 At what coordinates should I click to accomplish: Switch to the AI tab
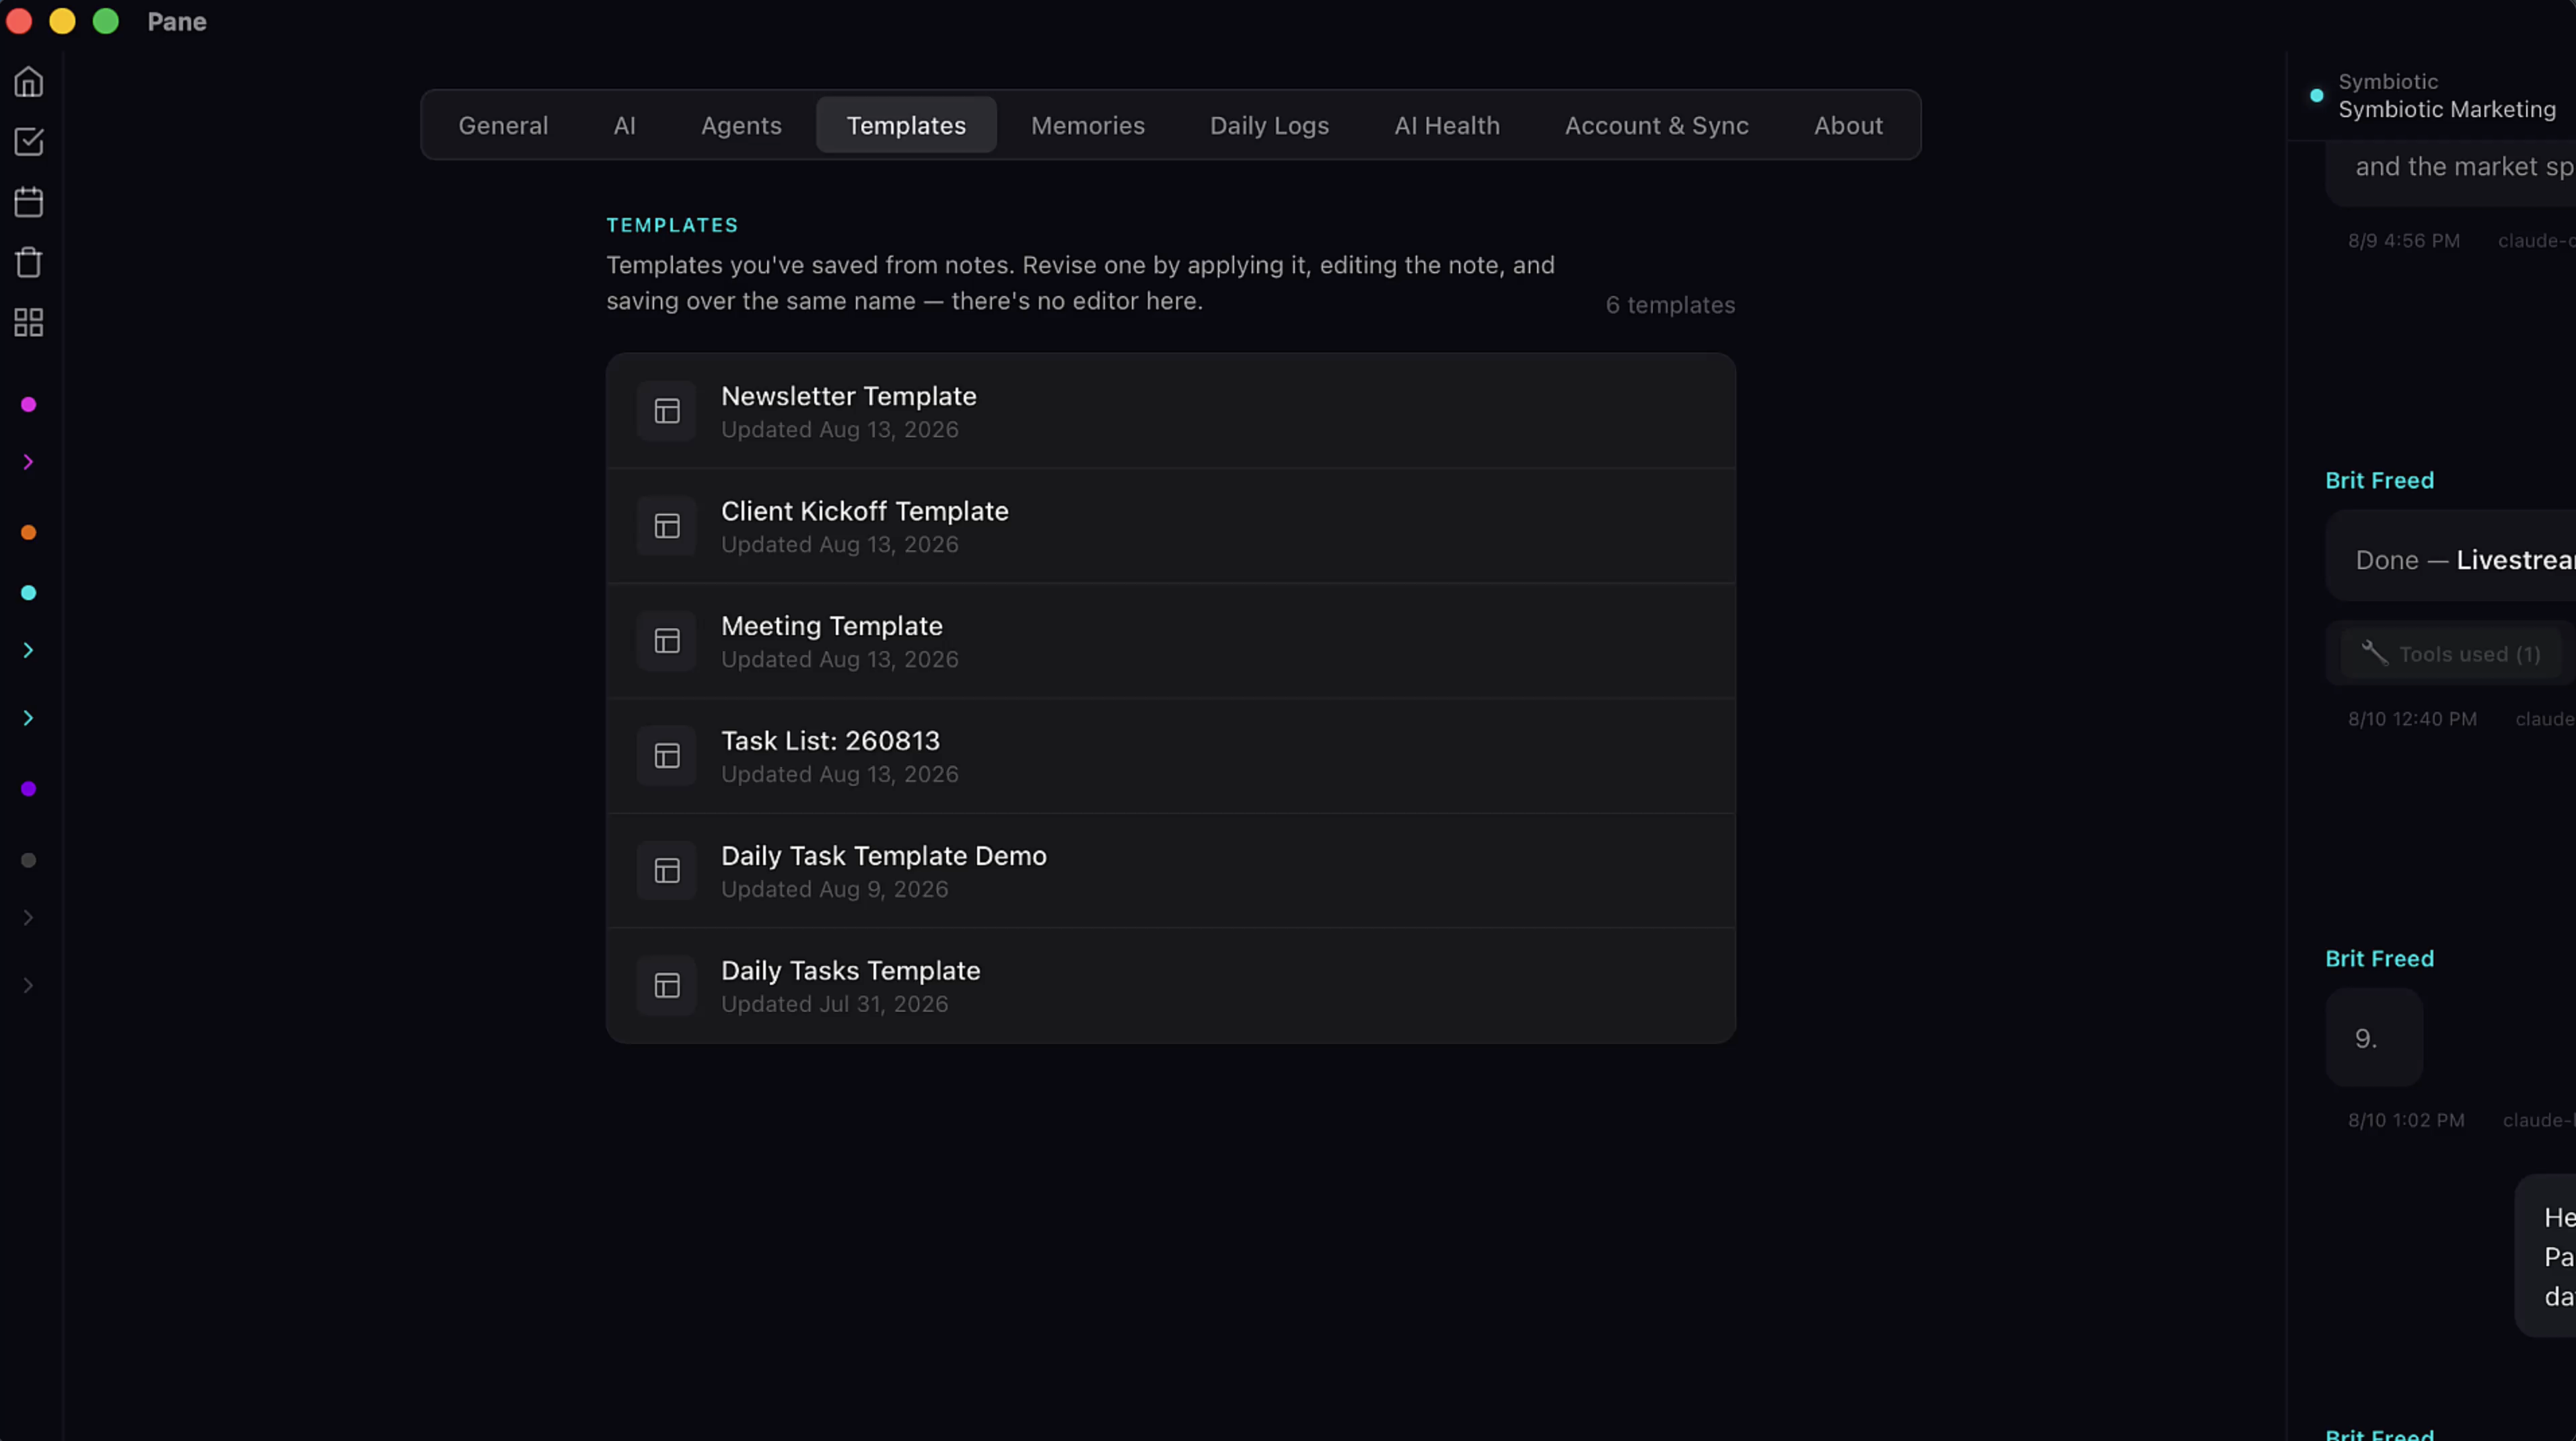(624, 125)
